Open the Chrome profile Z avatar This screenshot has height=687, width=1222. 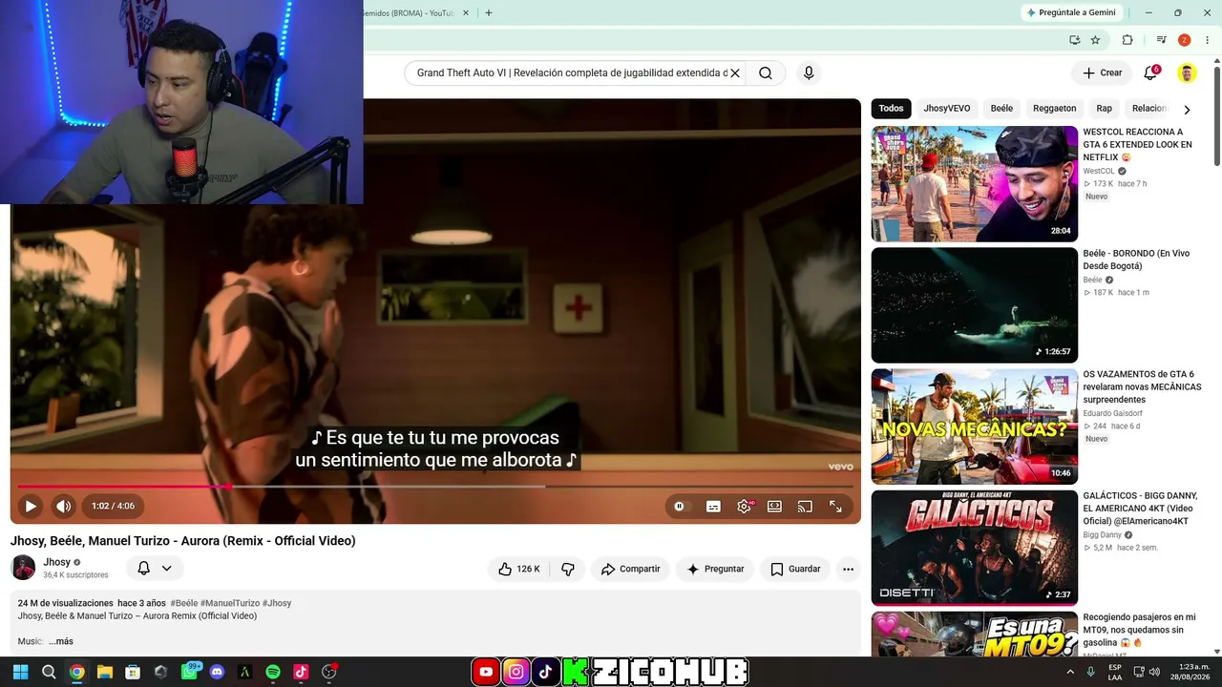(1184, 40)
